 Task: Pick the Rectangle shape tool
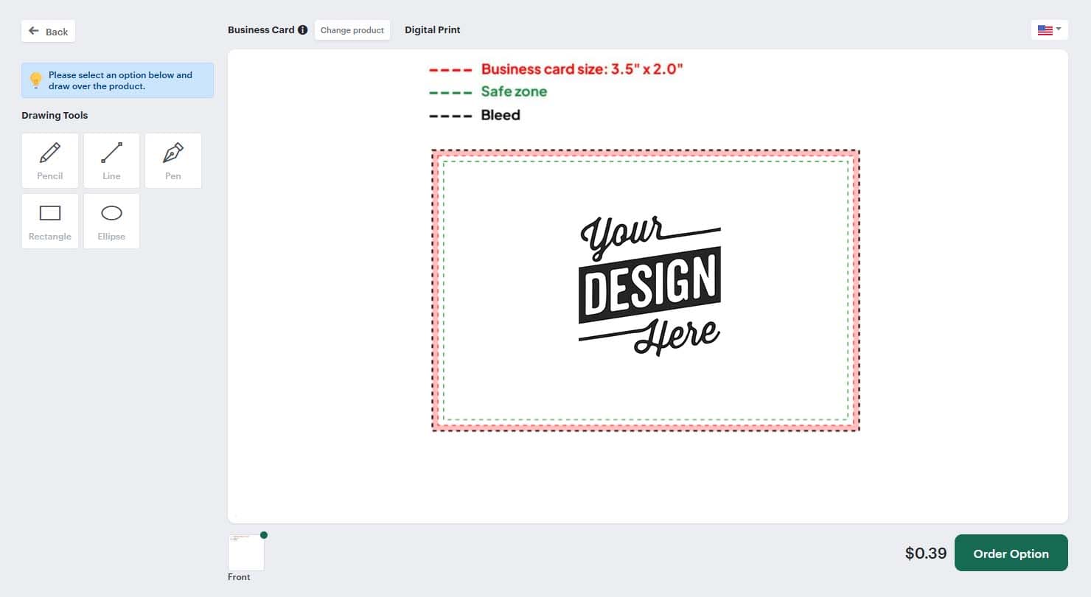50,221
